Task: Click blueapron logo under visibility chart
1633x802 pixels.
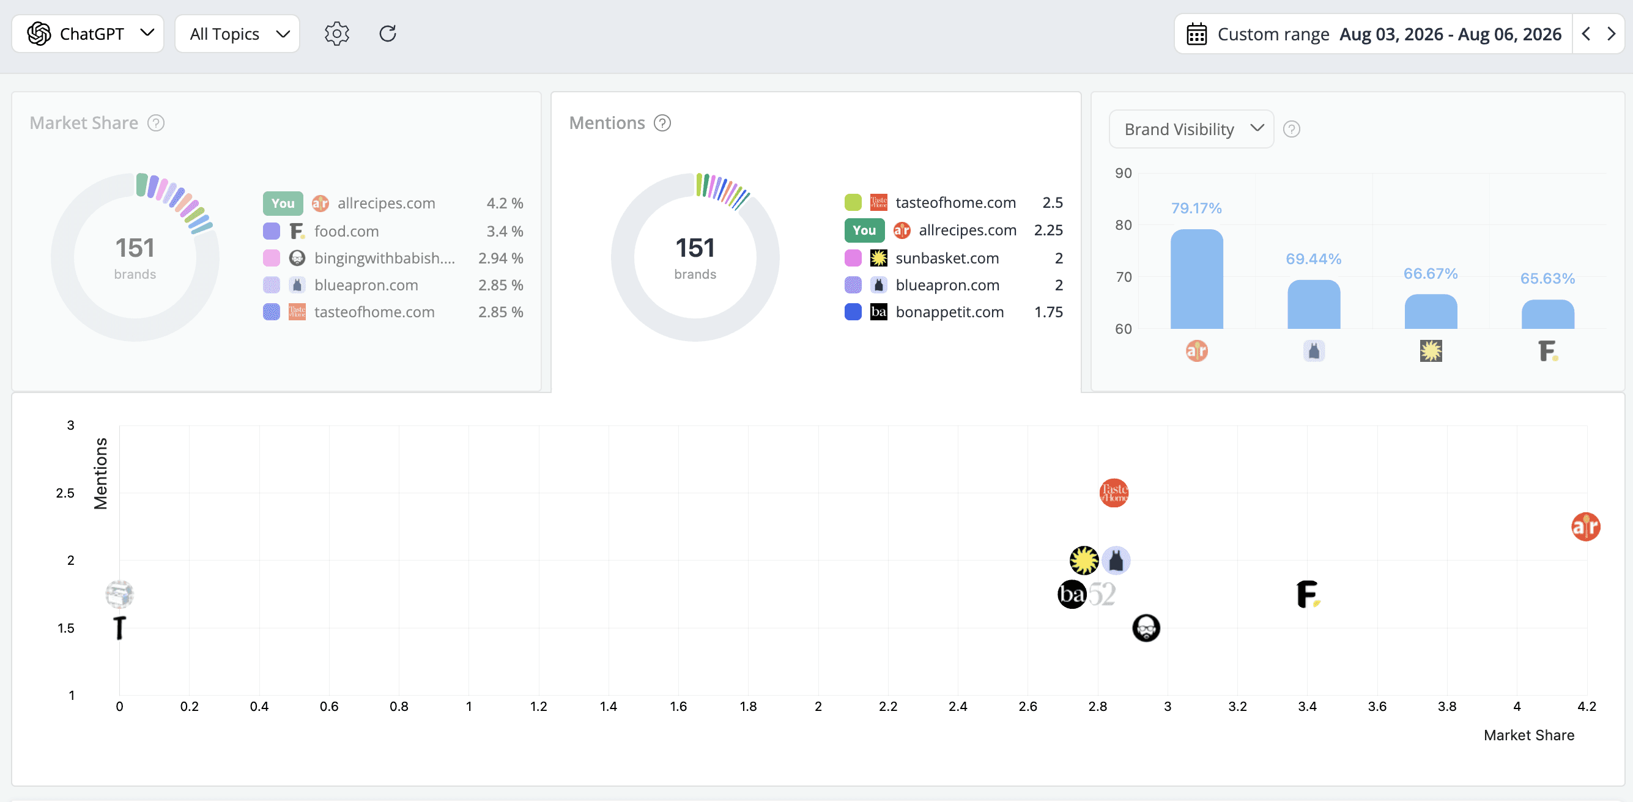Action: tap(1314, 350)
